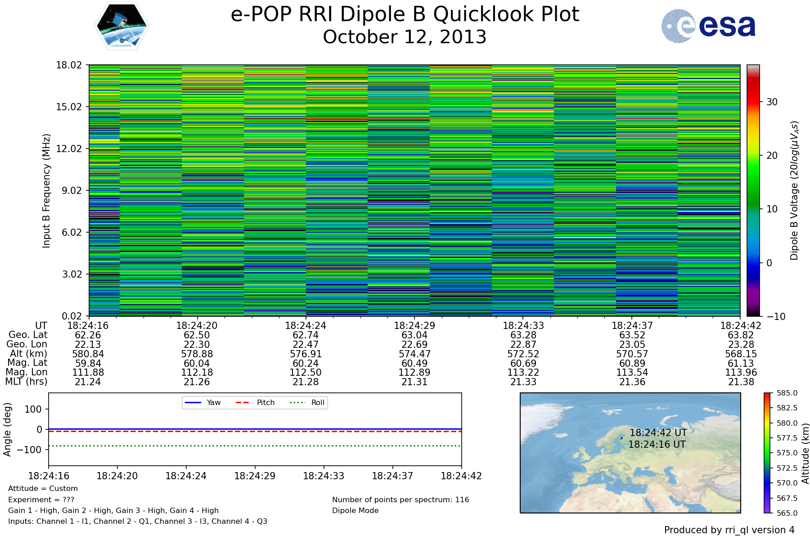Click the 'Experiment = ???' text
The image size is (810, 540).
(x=41, y=499)
